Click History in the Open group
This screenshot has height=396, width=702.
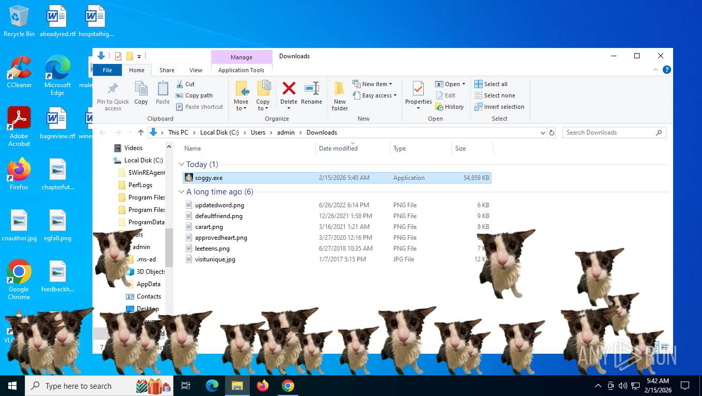[450, 107]
